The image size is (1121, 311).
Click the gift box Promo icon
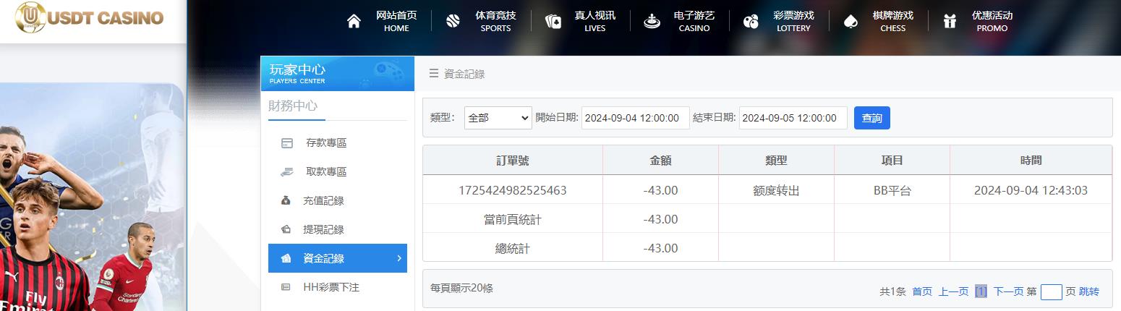(x=950, y=22)
